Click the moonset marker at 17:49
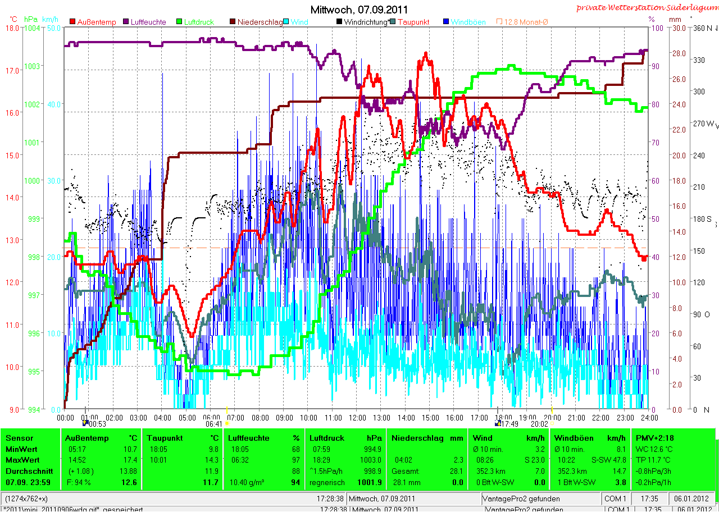 click(x=498, y=423)
